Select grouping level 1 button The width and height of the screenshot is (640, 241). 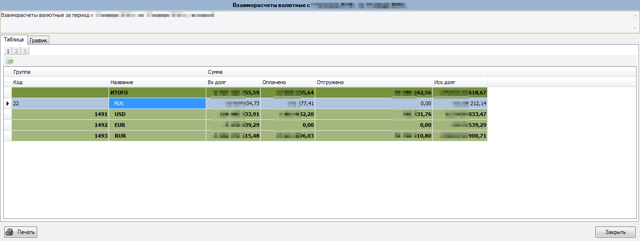tap(8, 51)
